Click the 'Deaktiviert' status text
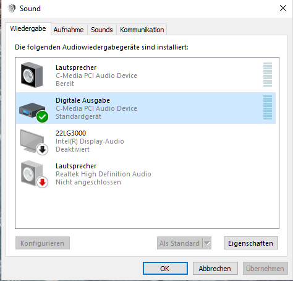 (72, 149)
